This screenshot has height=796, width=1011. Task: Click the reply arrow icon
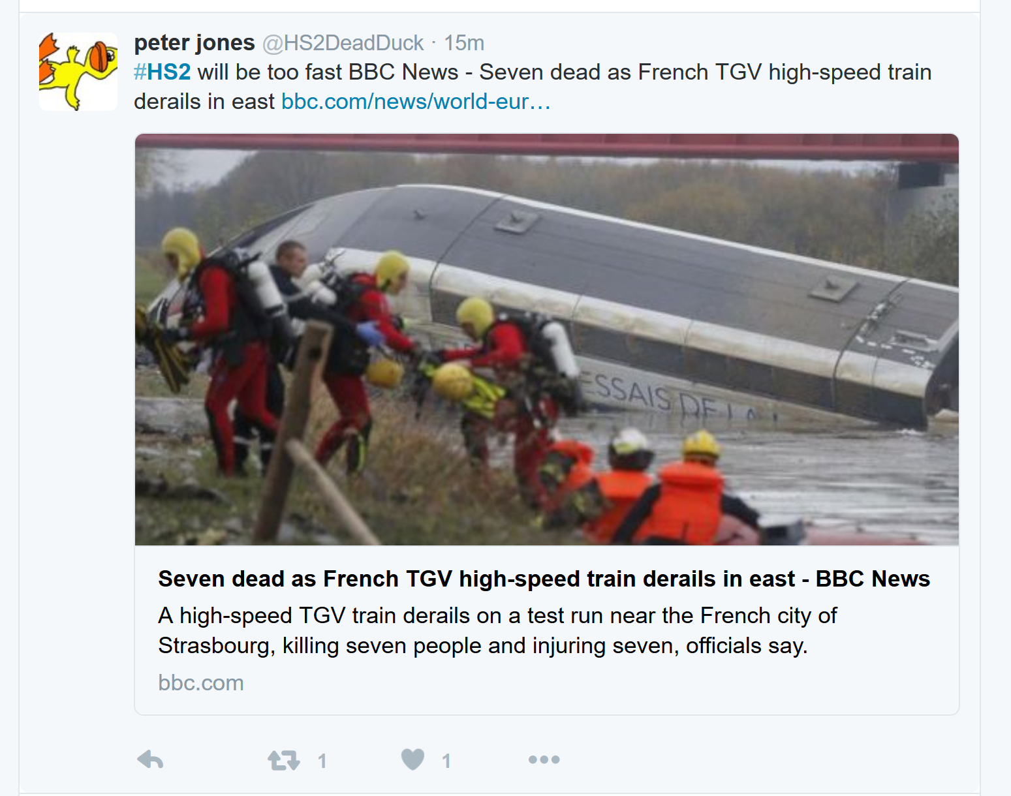tap(150, 759)
